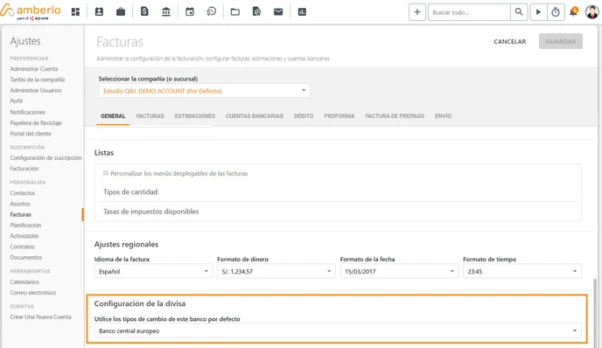Screen dimensions: 602x348
Task: Open Calendarios tools settings
Action: tap(24, 282)
